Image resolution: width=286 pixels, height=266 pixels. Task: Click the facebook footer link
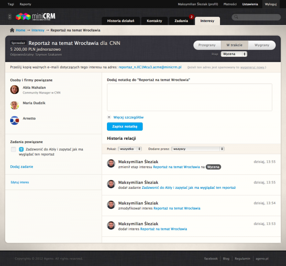211,259
